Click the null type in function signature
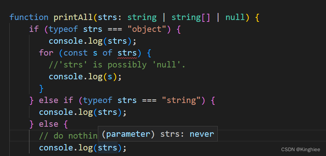Screen dimensions: 326x156 235,17
